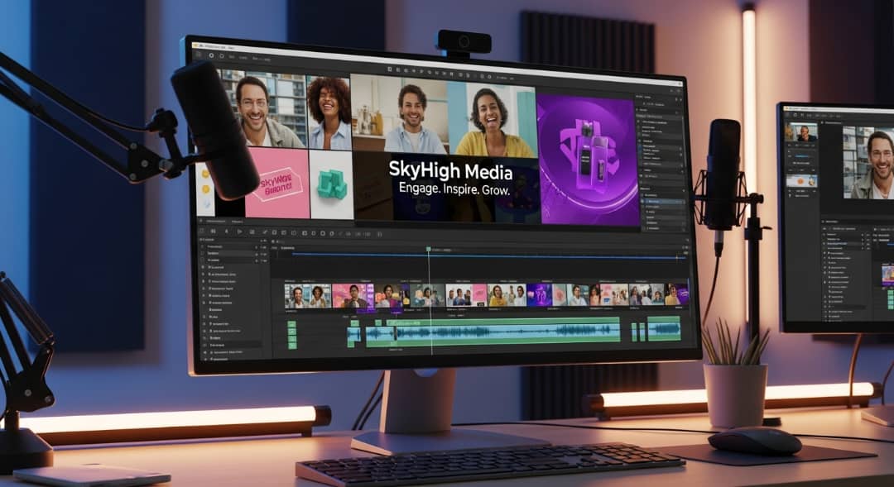894x487 pixels.
Task: Select the smiling man thumbnail in the top-left preview
Action: [262, 112]
